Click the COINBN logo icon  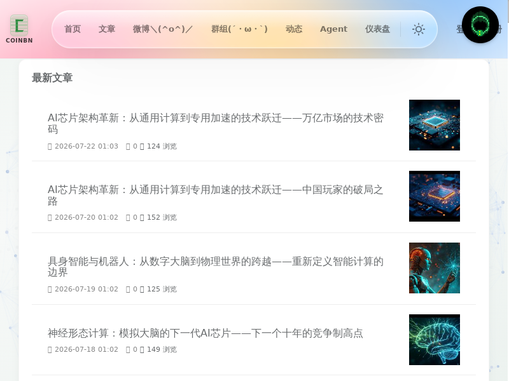[19, 25]
